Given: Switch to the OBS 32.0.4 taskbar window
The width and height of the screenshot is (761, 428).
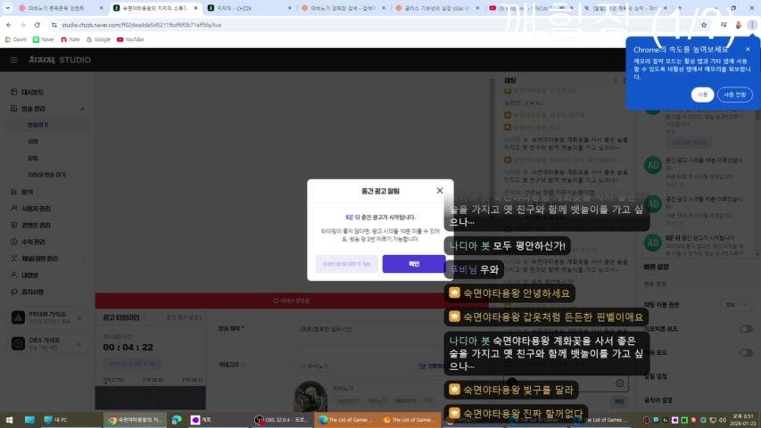Looking at the screenshot, I should click(282, 420).
